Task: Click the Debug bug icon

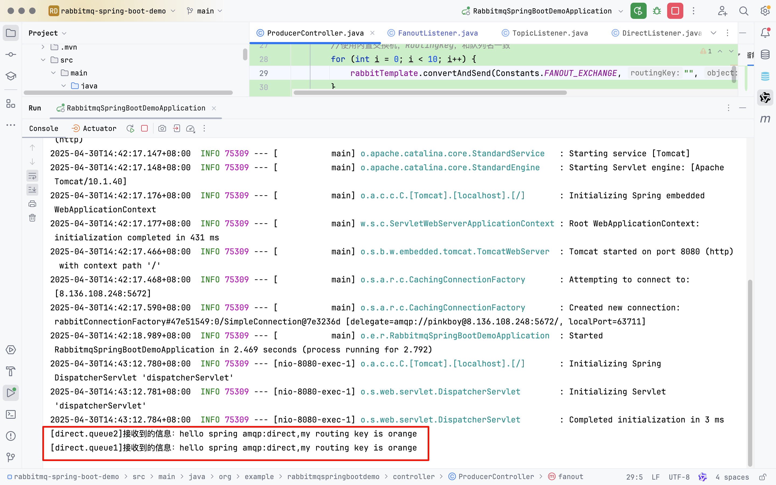Action: click(657, 11)
